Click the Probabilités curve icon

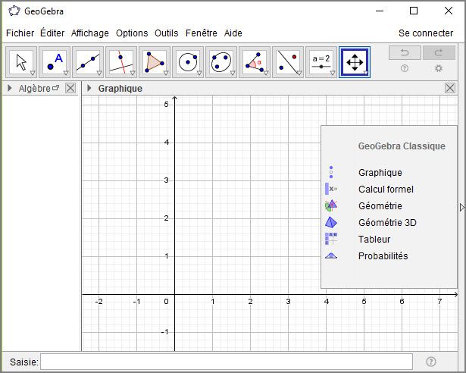coord(331,255)
